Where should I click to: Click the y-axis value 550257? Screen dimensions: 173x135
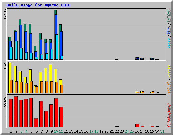pos(5,101)
